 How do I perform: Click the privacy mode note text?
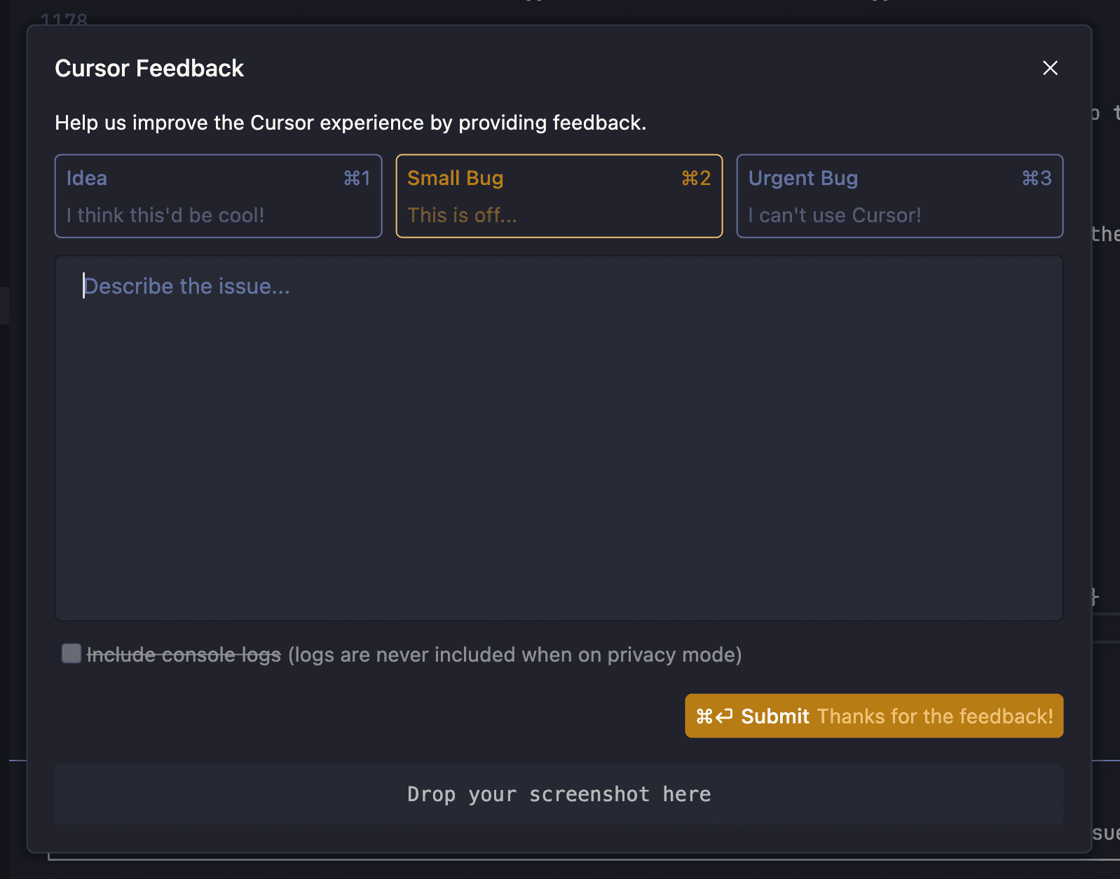pos(514,655)
